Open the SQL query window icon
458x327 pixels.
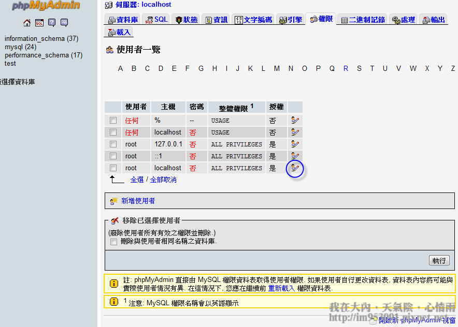(x=39, y=23)
